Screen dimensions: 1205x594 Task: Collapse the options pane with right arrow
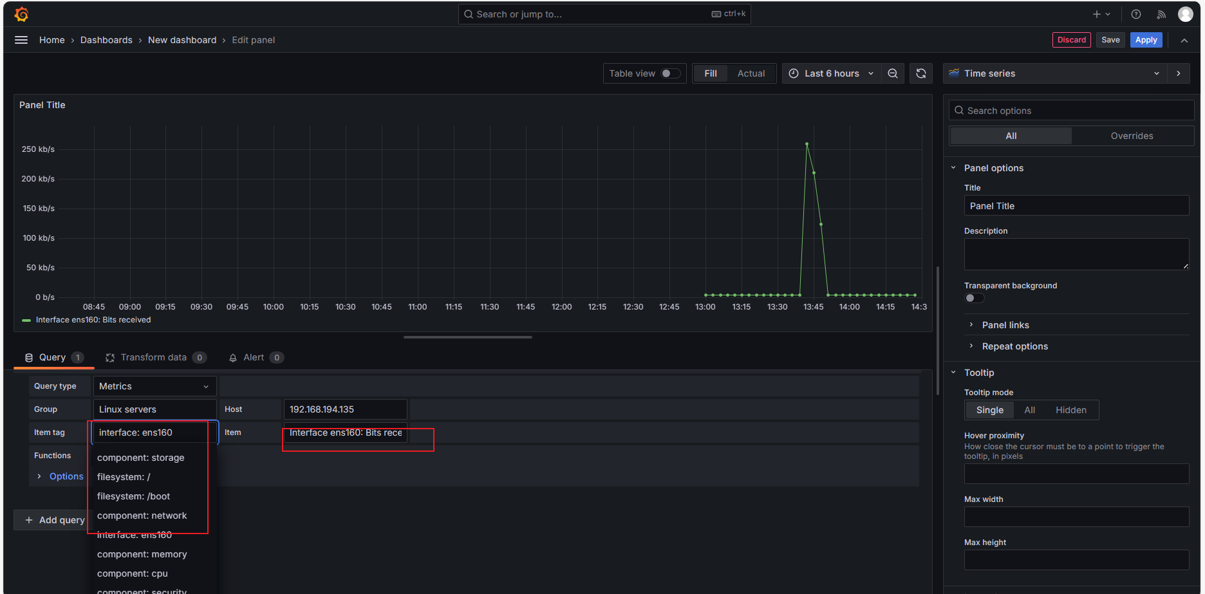1179,73
